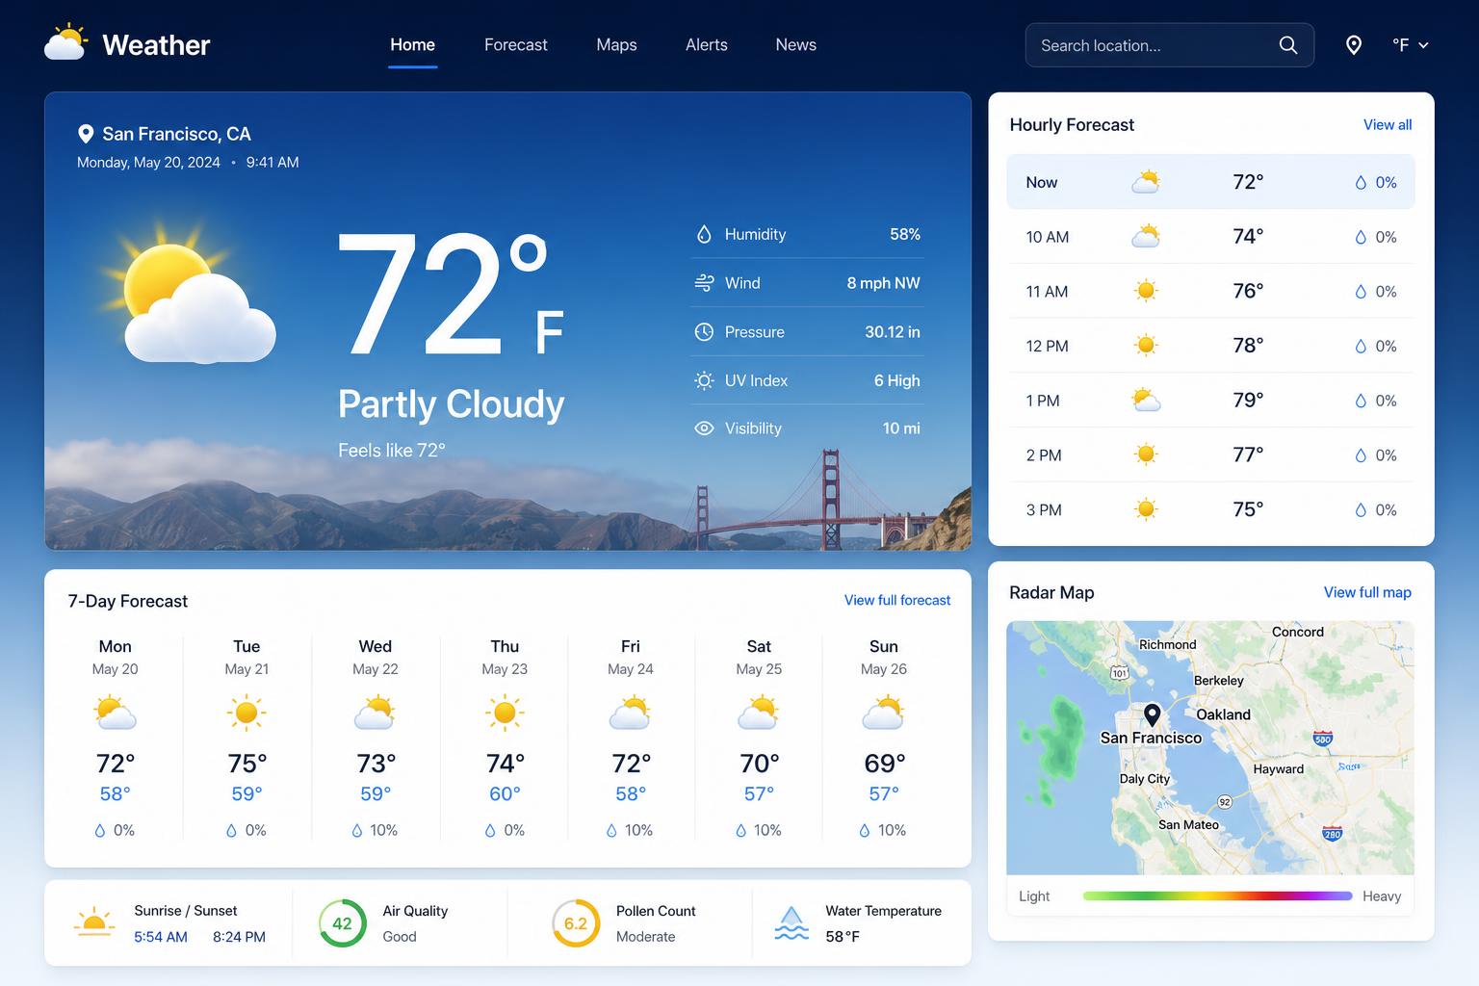The height and width of the screenshot is (986, 1479).
Task: Click the Feels like 72° text
Action: coord(391,451)
